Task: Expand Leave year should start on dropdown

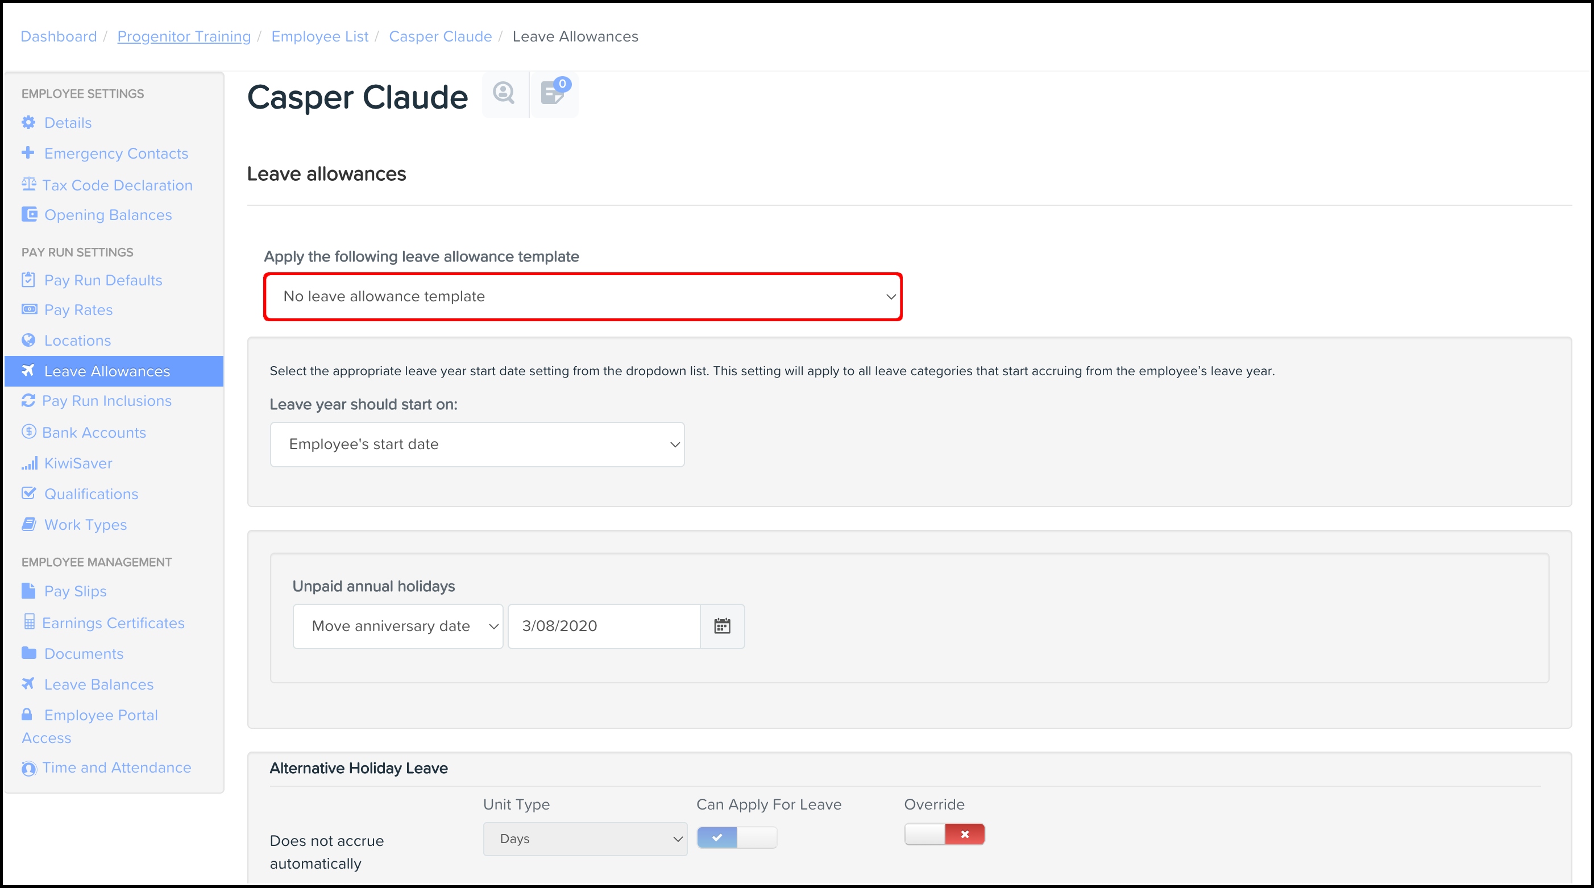Action: (x=477, y=445)
